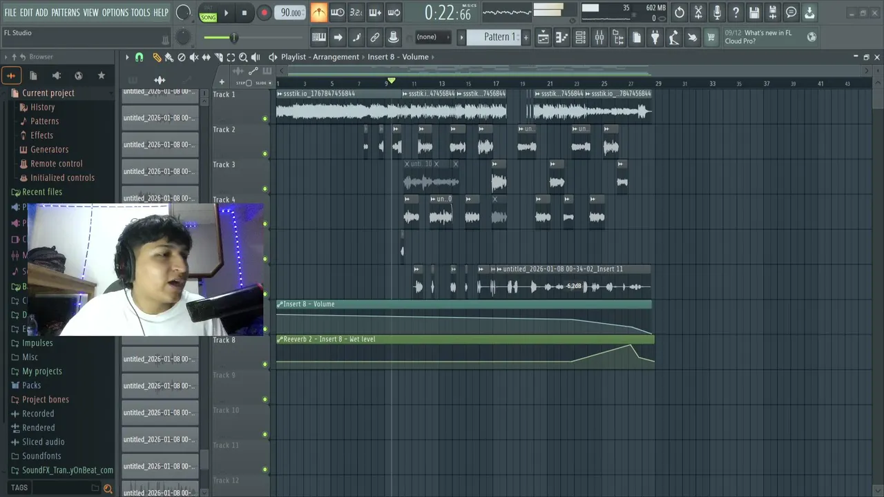884x497 pixels.
Task: Open the OPTIONS menu
Action: coord(115,12)
